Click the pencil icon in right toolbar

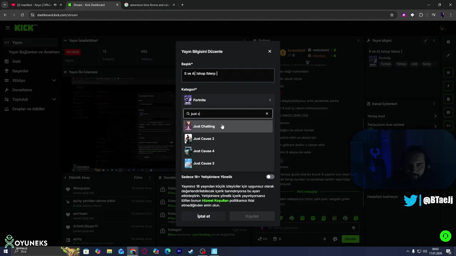pyautogui.click(x=448, y=55)
